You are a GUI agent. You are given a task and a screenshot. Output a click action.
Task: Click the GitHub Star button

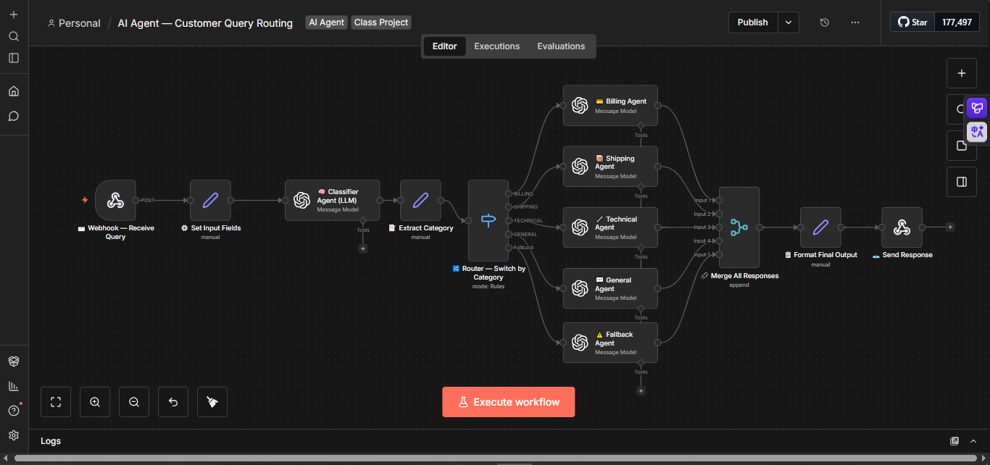coord(912,22)
